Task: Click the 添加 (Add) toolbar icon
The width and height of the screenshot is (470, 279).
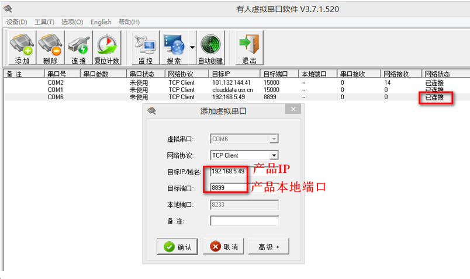Action: coord(22,48)
